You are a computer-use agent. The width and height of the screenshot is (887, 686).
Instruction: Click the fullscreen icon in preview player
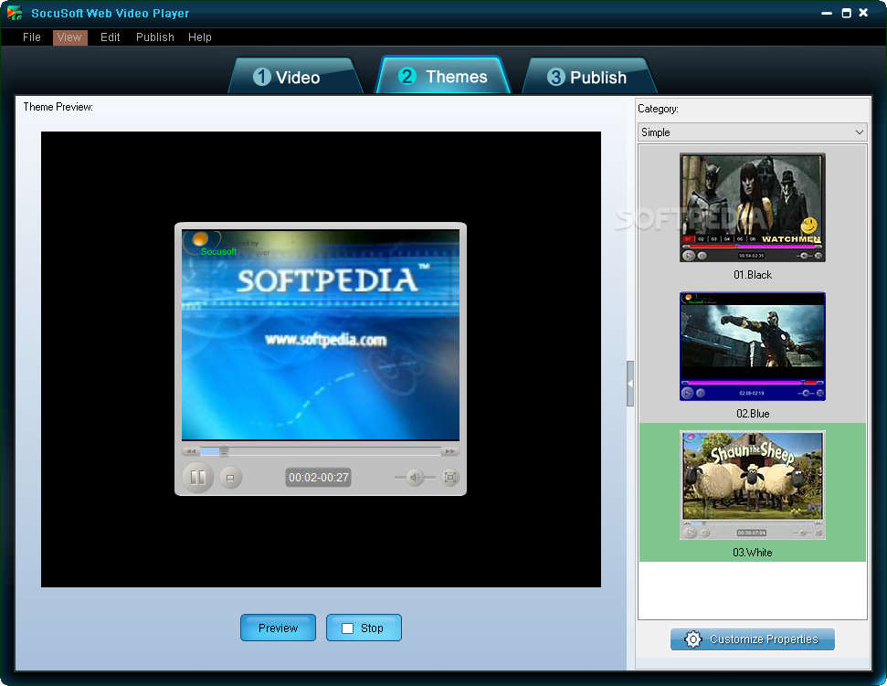(x=449, y=478)
